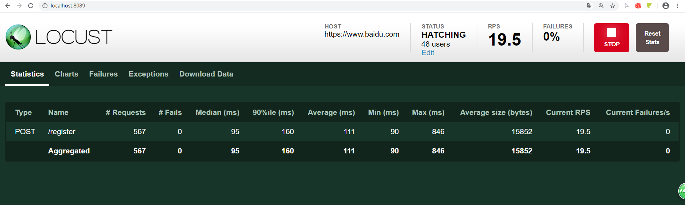Click the Locust insect logo
The height and width of the screenshot is (205, 685).
18,37
